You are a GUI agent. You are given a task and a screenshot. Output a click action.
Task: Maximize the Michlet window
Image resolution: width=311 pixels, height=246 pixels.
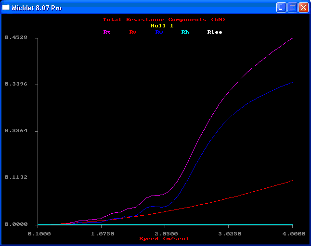[292, 8]
